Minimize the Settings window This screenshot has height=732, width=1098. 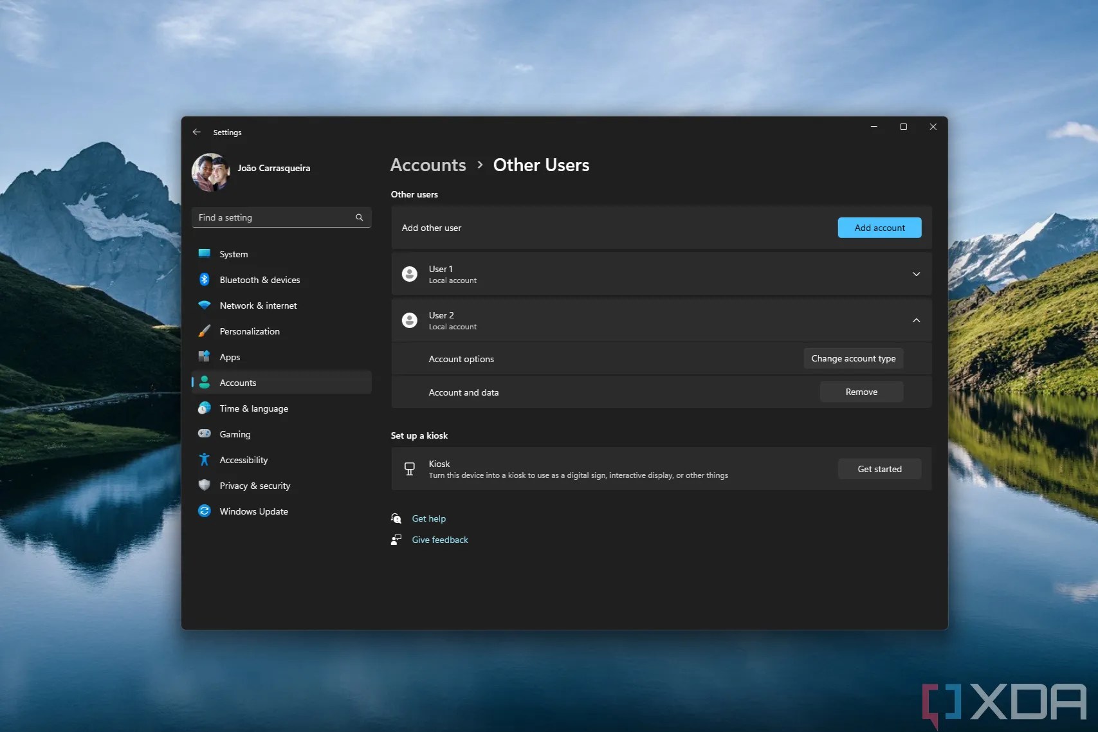pos(874,127)
